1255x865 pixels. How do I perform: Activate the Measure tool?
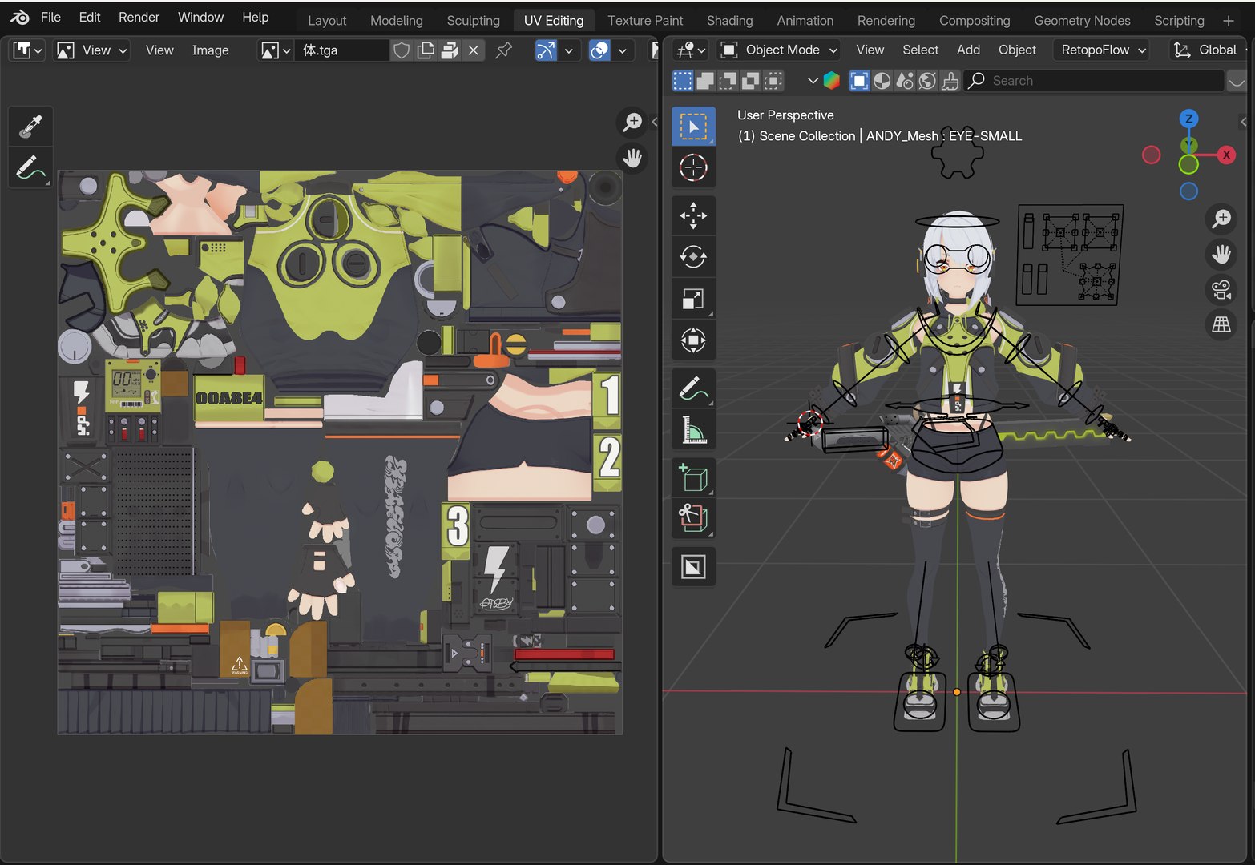[693, 430]
